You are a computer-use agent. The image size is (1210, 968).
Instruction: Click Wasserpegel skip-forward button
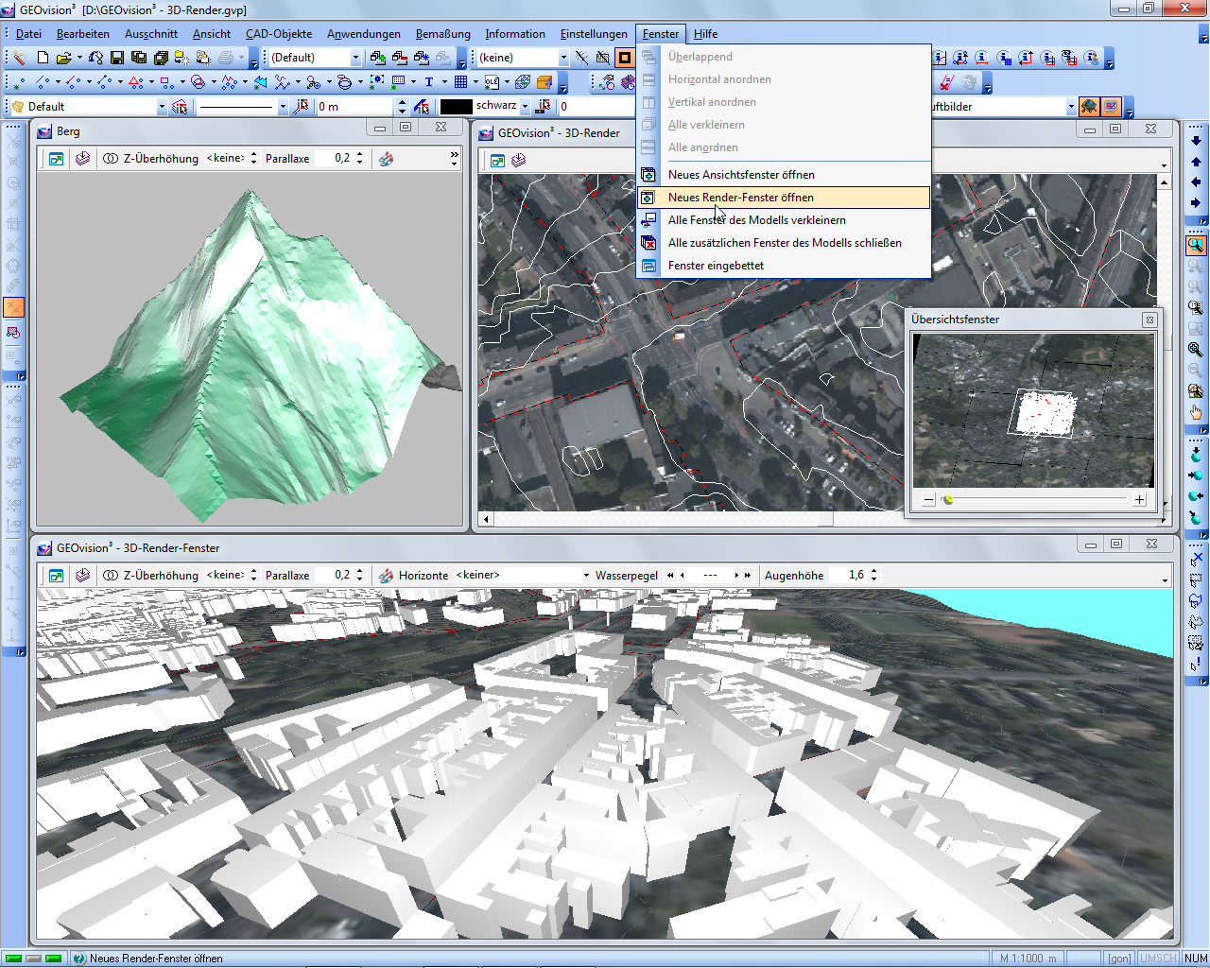click(748, 575)
